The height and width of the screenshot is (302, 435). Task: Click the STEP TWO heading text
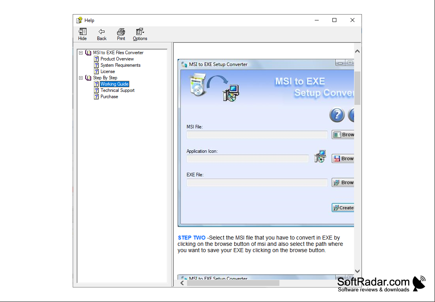pyautogui.click(x=192, y=238)
